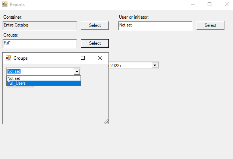Screen dimensions: 233x159
Task: Close the Reports window
Action: 226,4
